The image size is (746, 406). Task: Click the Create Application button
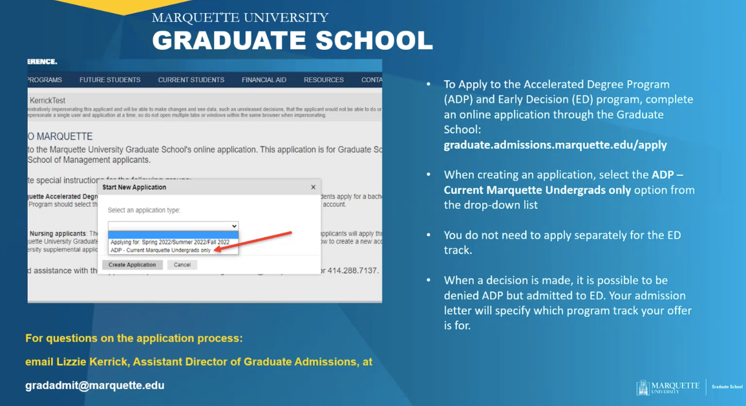click(133, 264)
